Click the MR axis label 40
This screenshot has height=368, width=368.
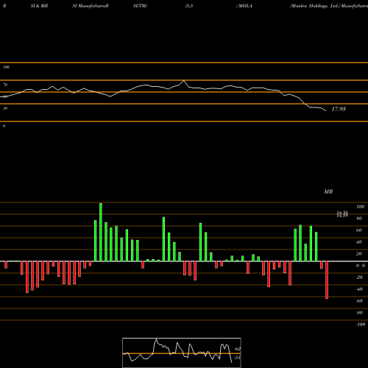[359, 242]
